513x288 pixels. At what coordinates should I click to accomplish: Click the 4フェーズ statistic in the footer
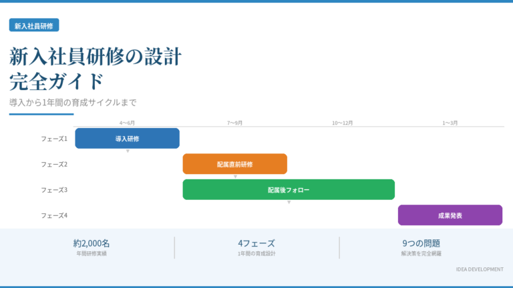tap(256, 244)
